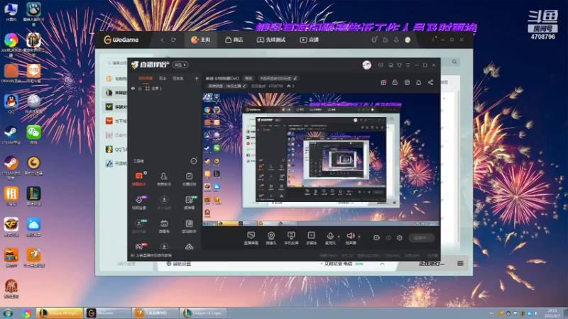Edit the stream category pill with pencil
The image size is (568, 319).
pos(226,86)
